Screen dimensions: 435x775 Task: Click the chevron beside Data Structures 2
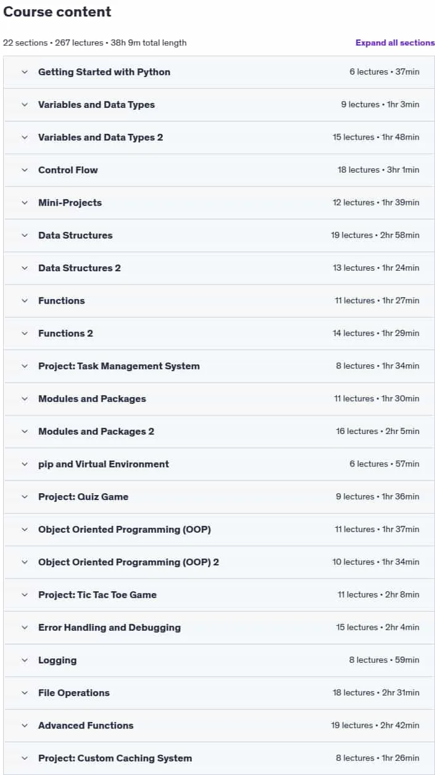click(25, 268)
